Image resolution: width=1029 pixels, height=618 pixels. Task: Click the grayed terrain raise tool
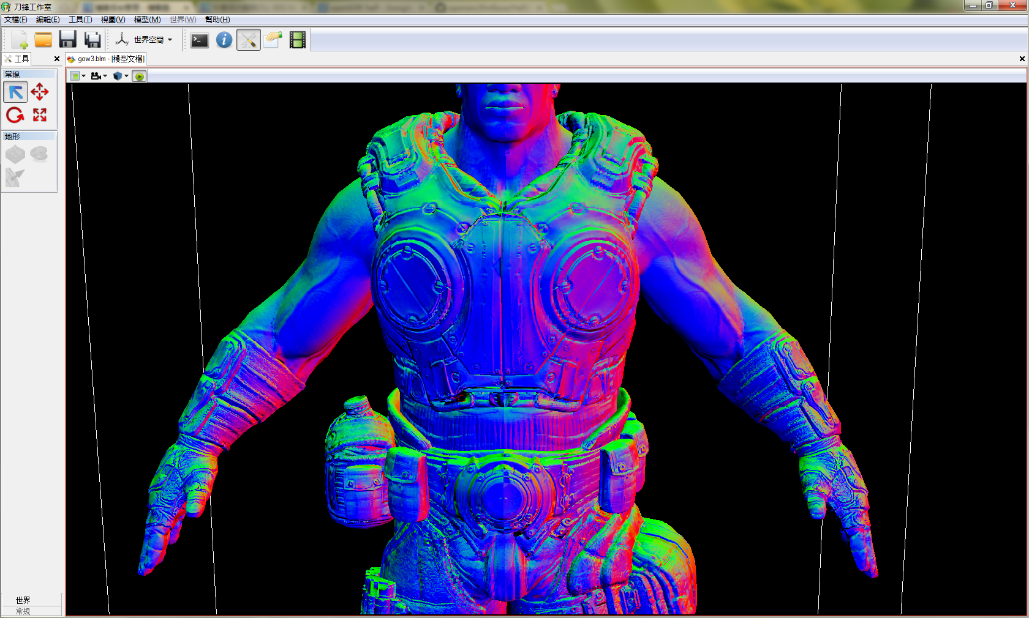[x=15, y=155]
